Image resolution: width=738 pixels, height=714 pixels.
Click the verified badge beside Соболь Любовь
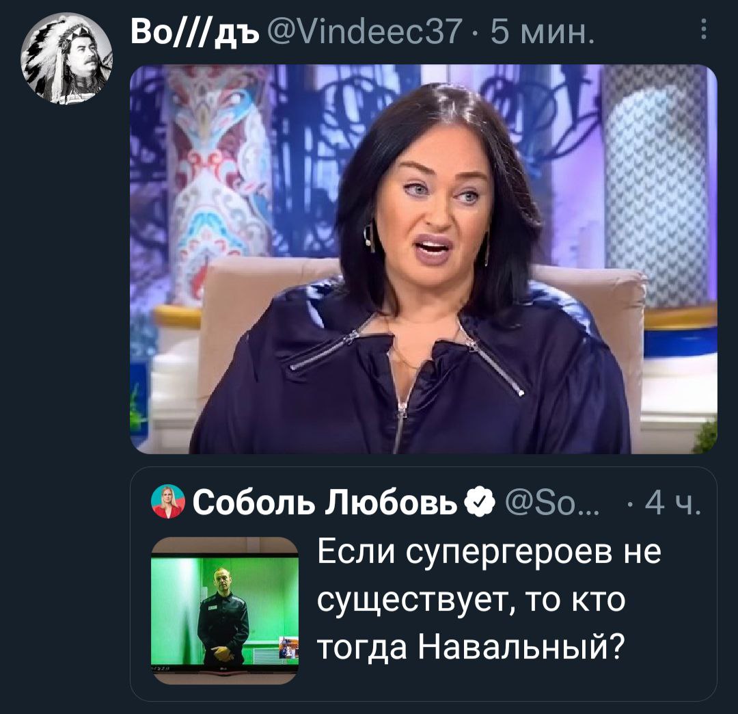click(x=480, y=501)
